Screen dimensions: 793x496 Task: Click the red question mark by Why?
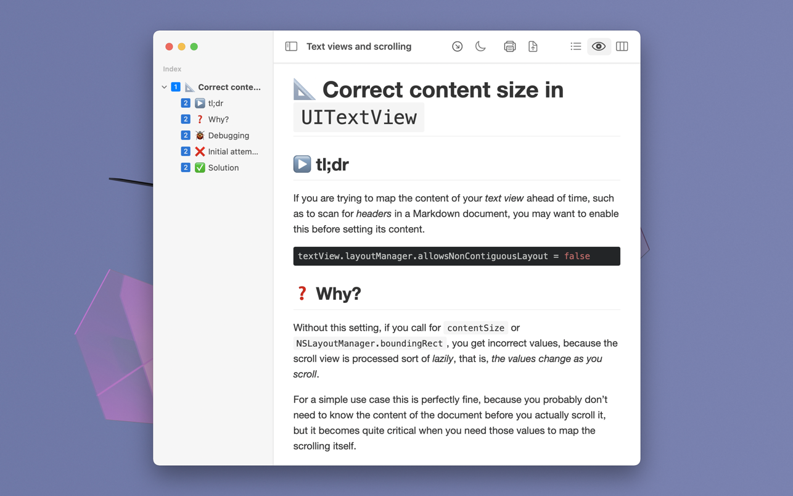(302, 294)
